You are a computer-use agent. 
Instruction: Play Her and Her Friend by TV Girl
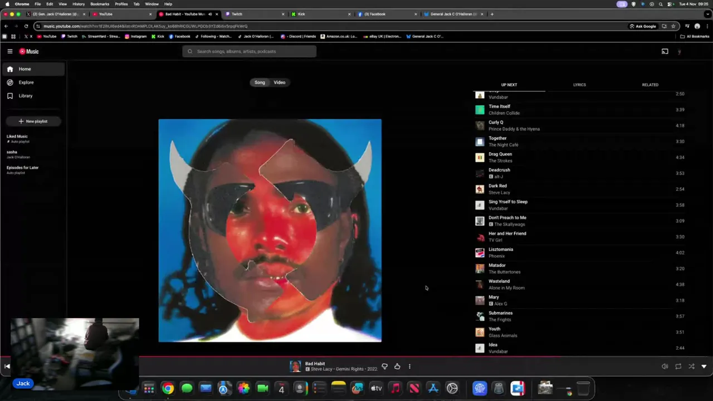coord(579,237)
